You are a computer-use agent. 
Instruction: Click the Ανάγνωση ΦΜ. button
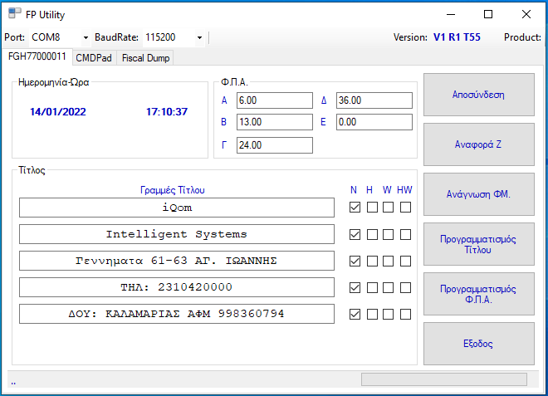pyautogui.click(x=478, y=194)
